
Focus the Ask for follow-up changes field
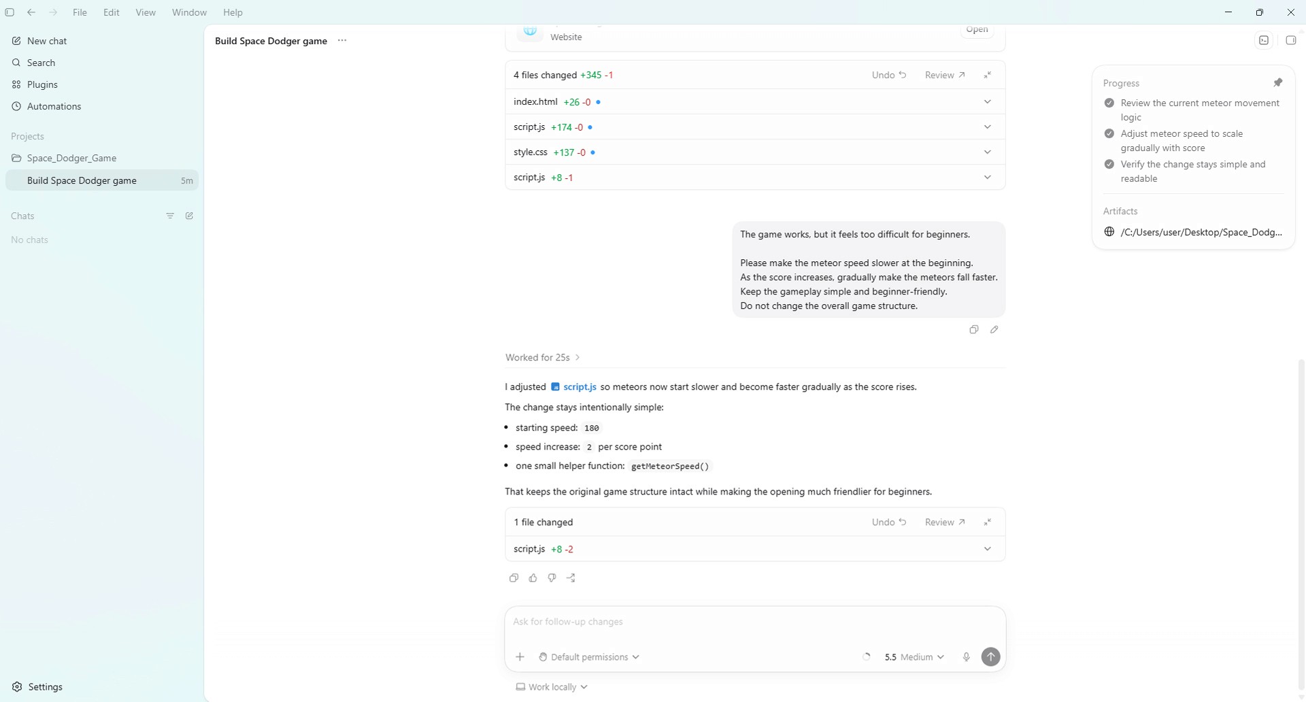coord(755,622)
